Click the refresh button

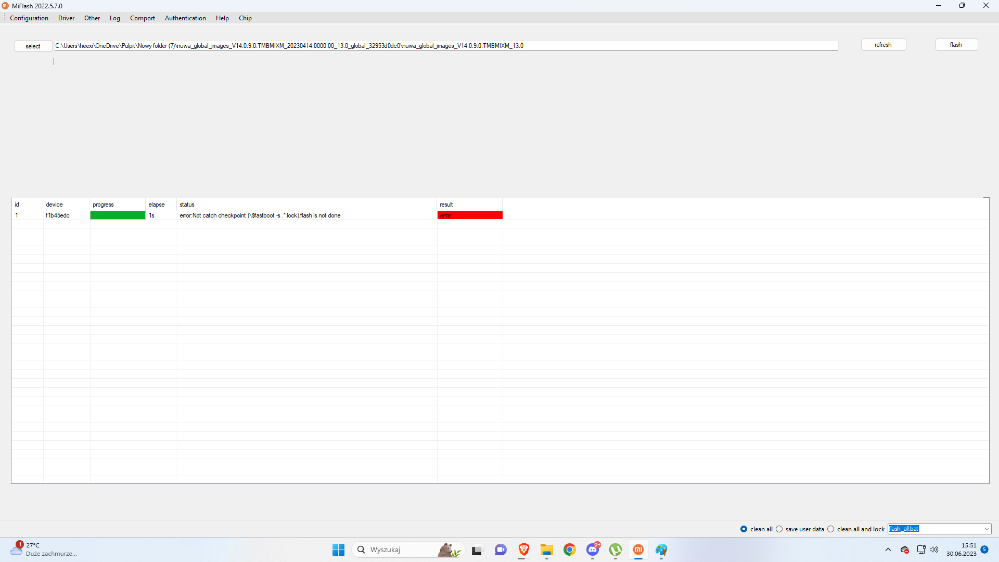(883, 45)
